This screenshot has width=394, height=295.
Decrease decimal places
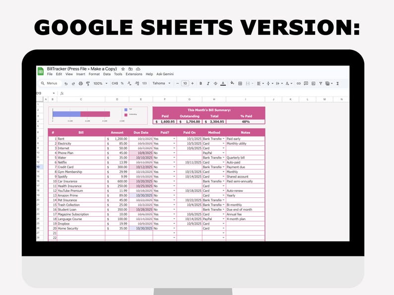point(129,83)
